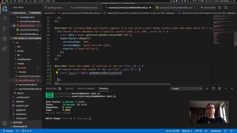Open notifications bell in status bar

coord(232,131)
